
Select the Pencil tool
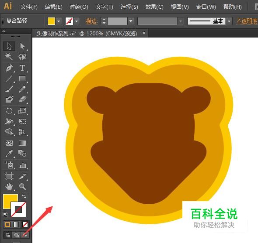(22, 89)
